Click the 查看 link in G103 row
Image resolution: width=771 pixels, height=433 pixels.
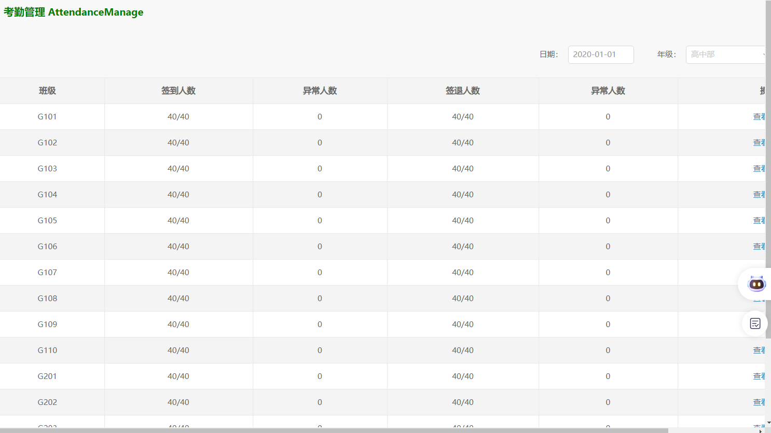pos(759,169)
